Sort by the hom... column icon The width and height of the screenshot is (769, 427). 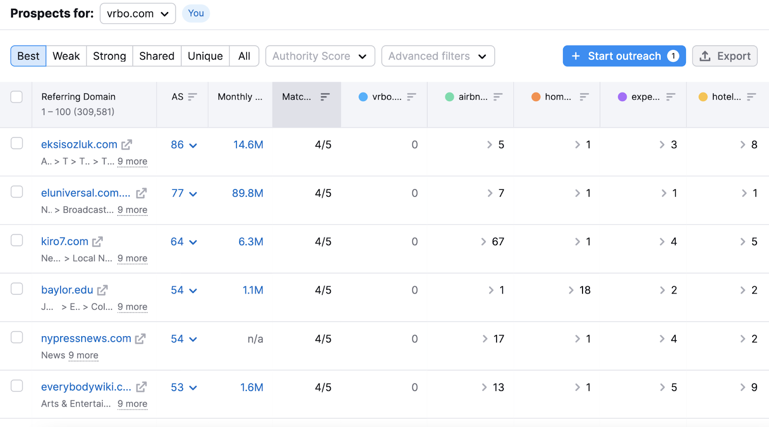(584, 97)
